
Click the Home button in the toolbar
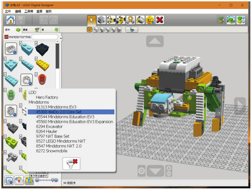11,20
